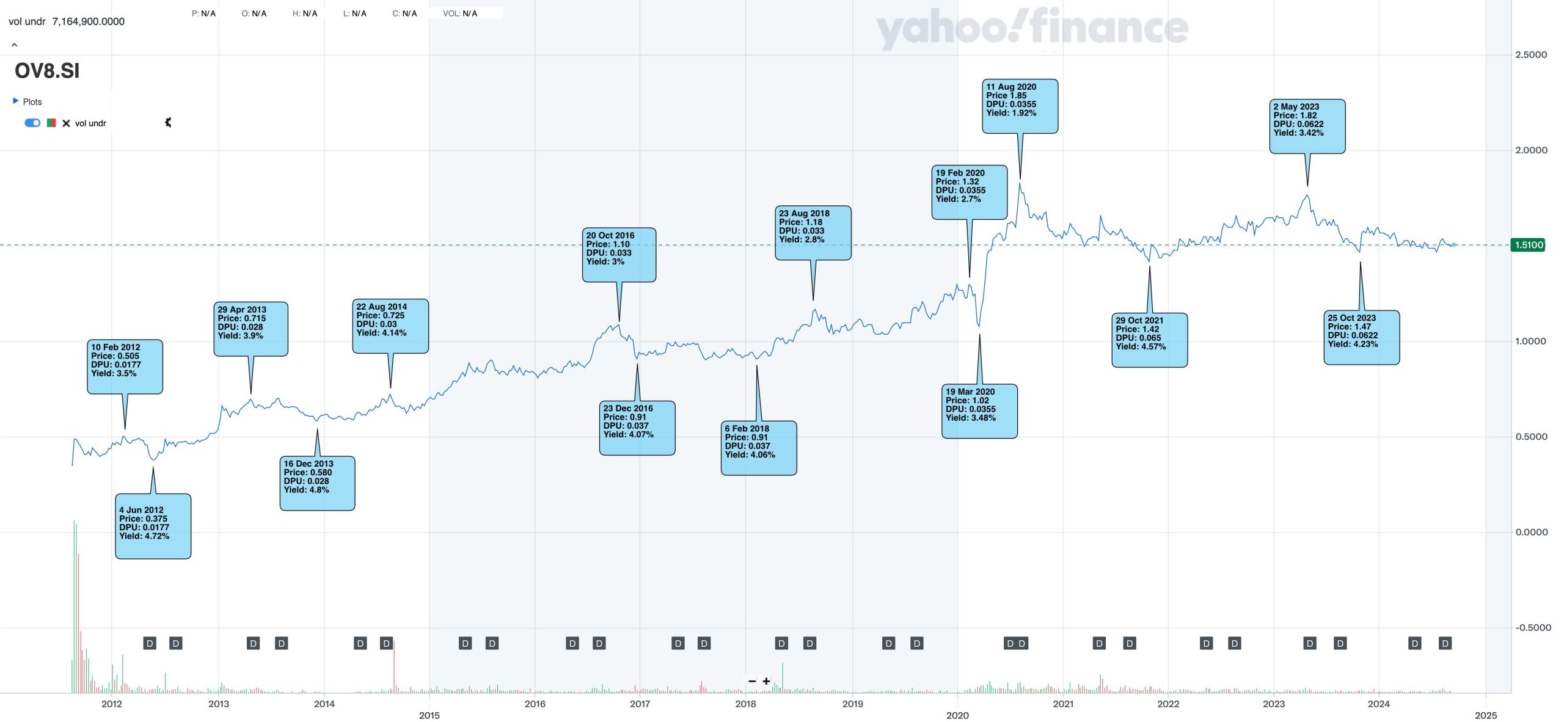The width and height of the screenshot is (1564, 722).
Task: Open the red-green vol undr color swatch
Action: click(51, 123)
